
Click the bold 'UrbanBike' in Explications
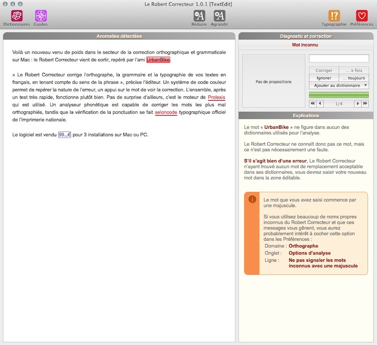coord(276,127)
